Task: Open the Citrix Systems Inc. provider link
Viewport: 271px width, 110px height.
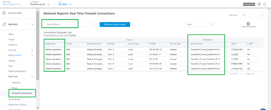Action: tap(12, 4)
